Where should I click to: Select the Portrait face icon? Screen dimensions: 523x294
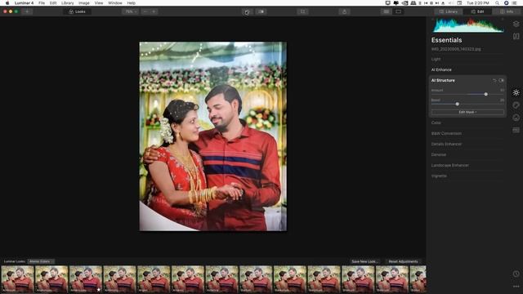[516, 118]
